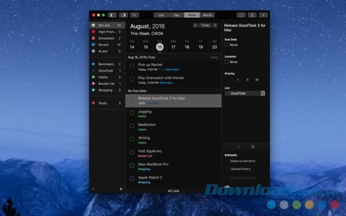Open sidebar settings gear
This screenshot has height=216, width=346.
coord(121,189)
